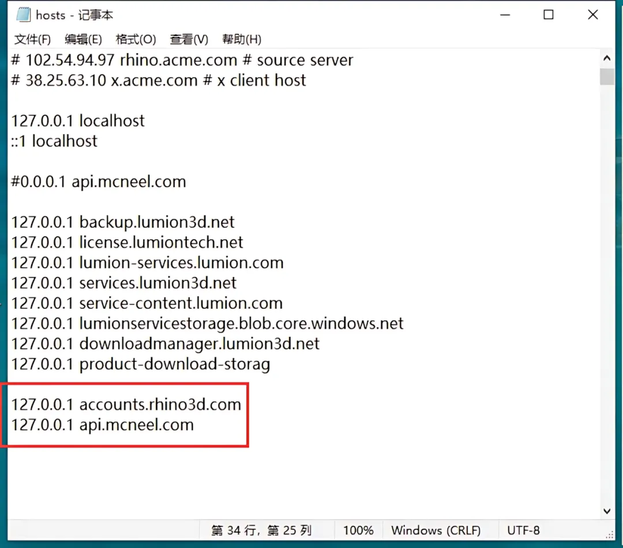Open the 帮助(H) menu

click(242, 39)
